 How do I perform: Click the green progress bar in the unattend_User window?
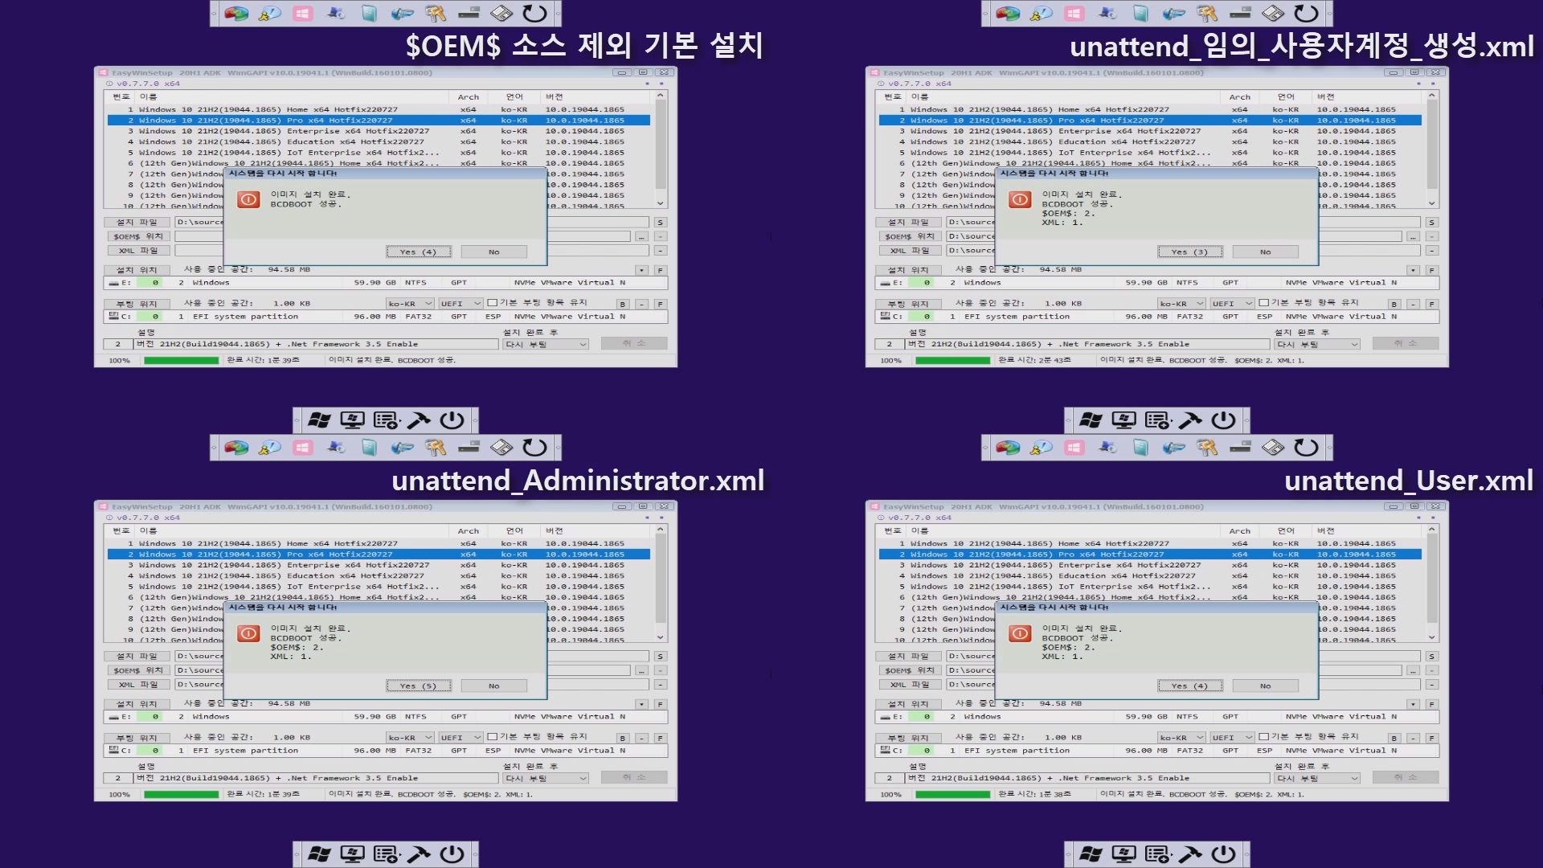[x=952, y=794]
